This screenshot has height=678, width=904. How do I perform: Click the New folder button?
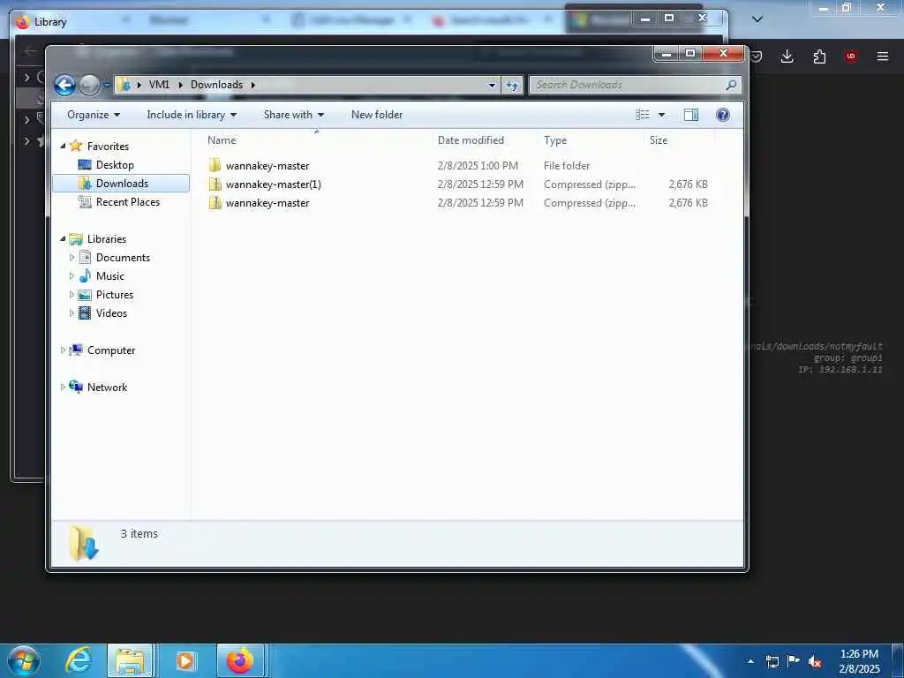click(377, 115)
